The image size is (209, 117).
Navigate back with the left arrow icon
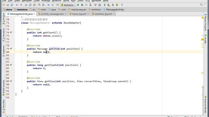point(48,5)
